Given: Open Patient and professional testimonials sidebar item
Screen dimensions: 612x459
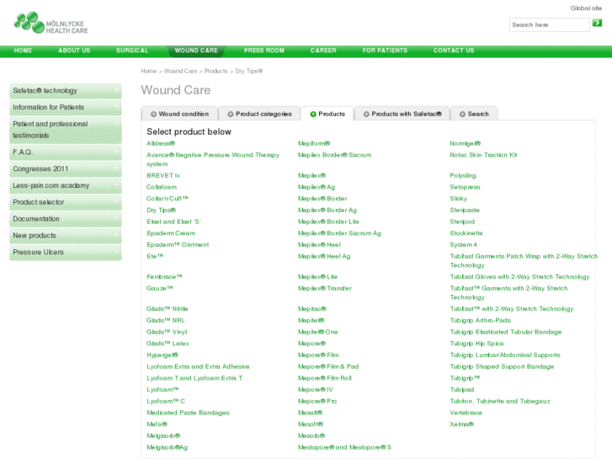Looking at the screenshot, I should (x=66, y=130).
